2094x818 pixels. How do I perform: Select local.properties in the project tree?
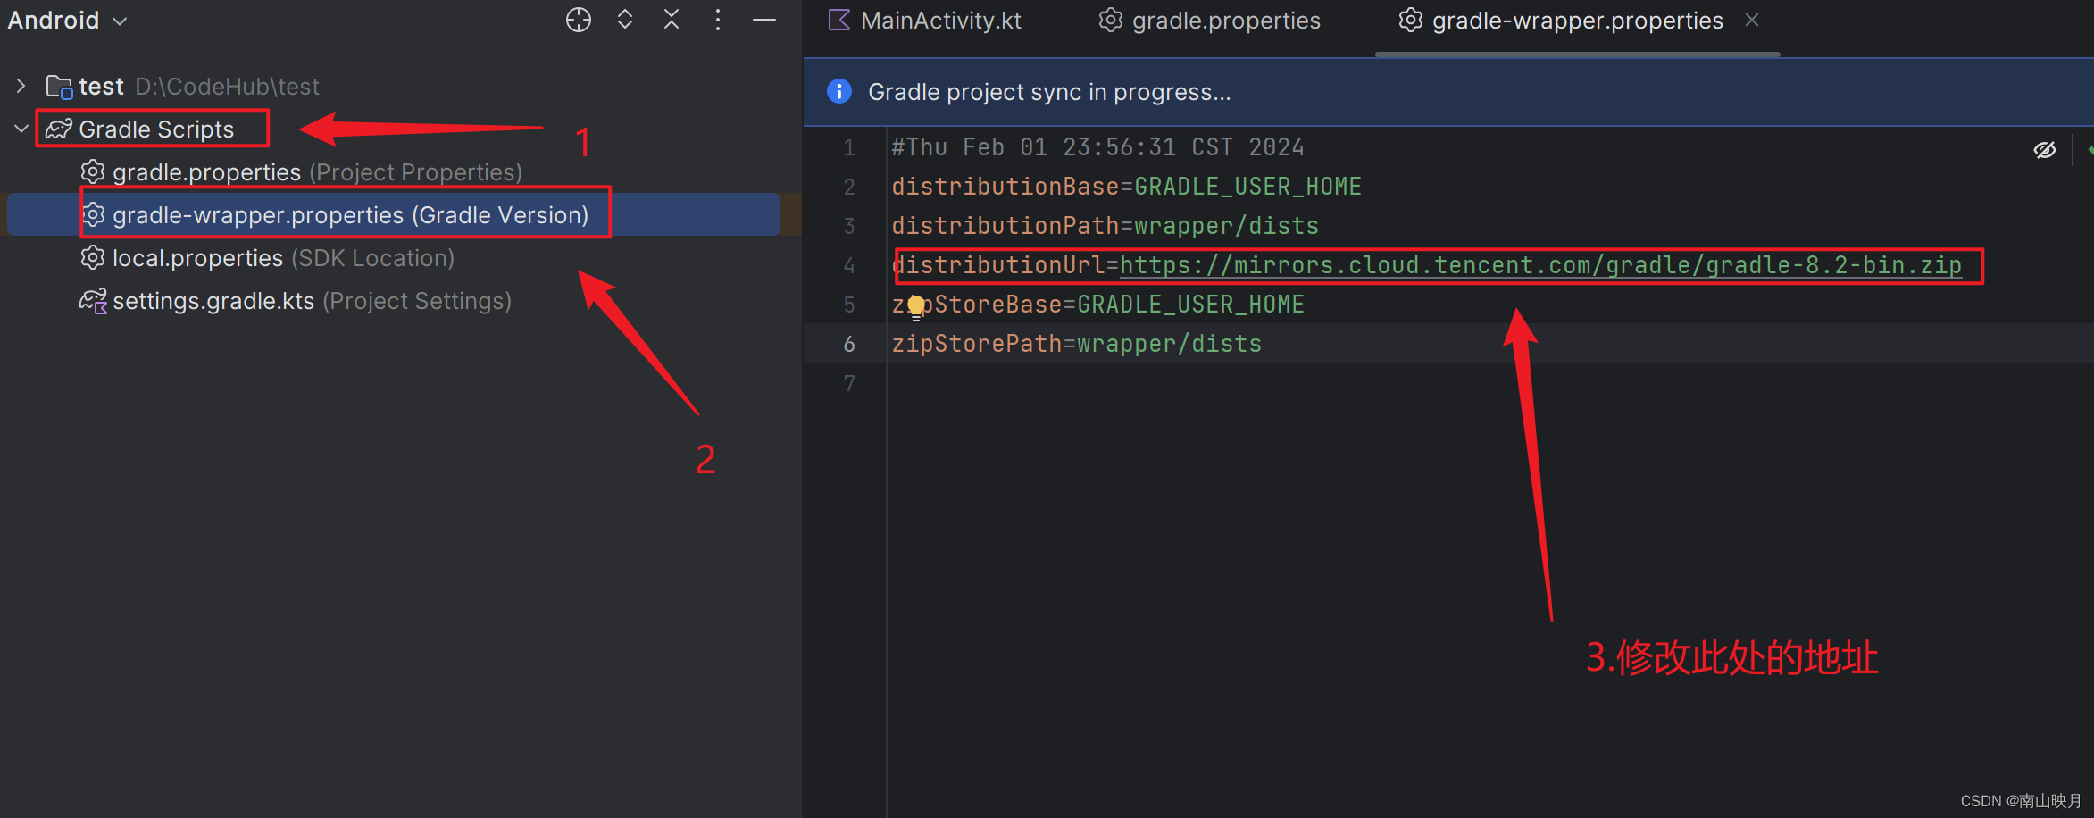pos(196,257)
